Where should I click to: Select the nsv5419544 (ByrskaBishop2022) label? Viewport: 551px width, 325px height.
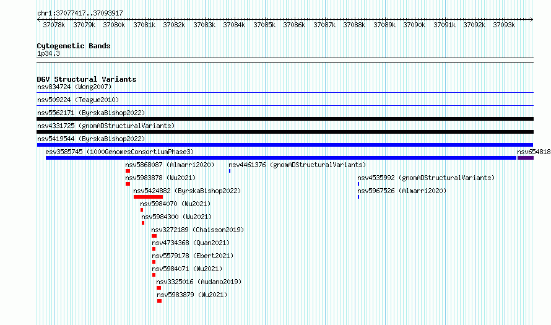pos(91,139)
